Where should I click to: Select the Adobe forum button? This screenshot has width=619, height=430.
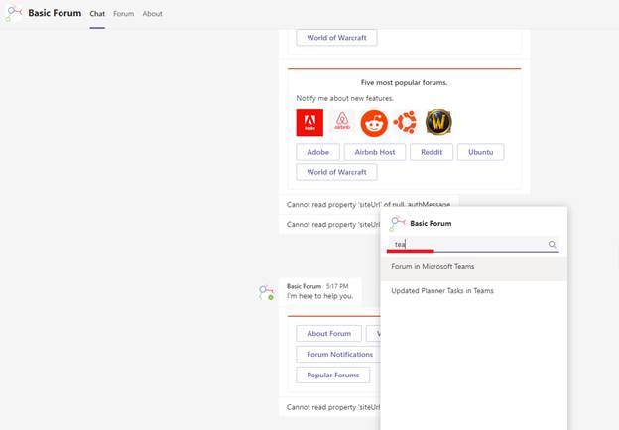pos(317,152)
